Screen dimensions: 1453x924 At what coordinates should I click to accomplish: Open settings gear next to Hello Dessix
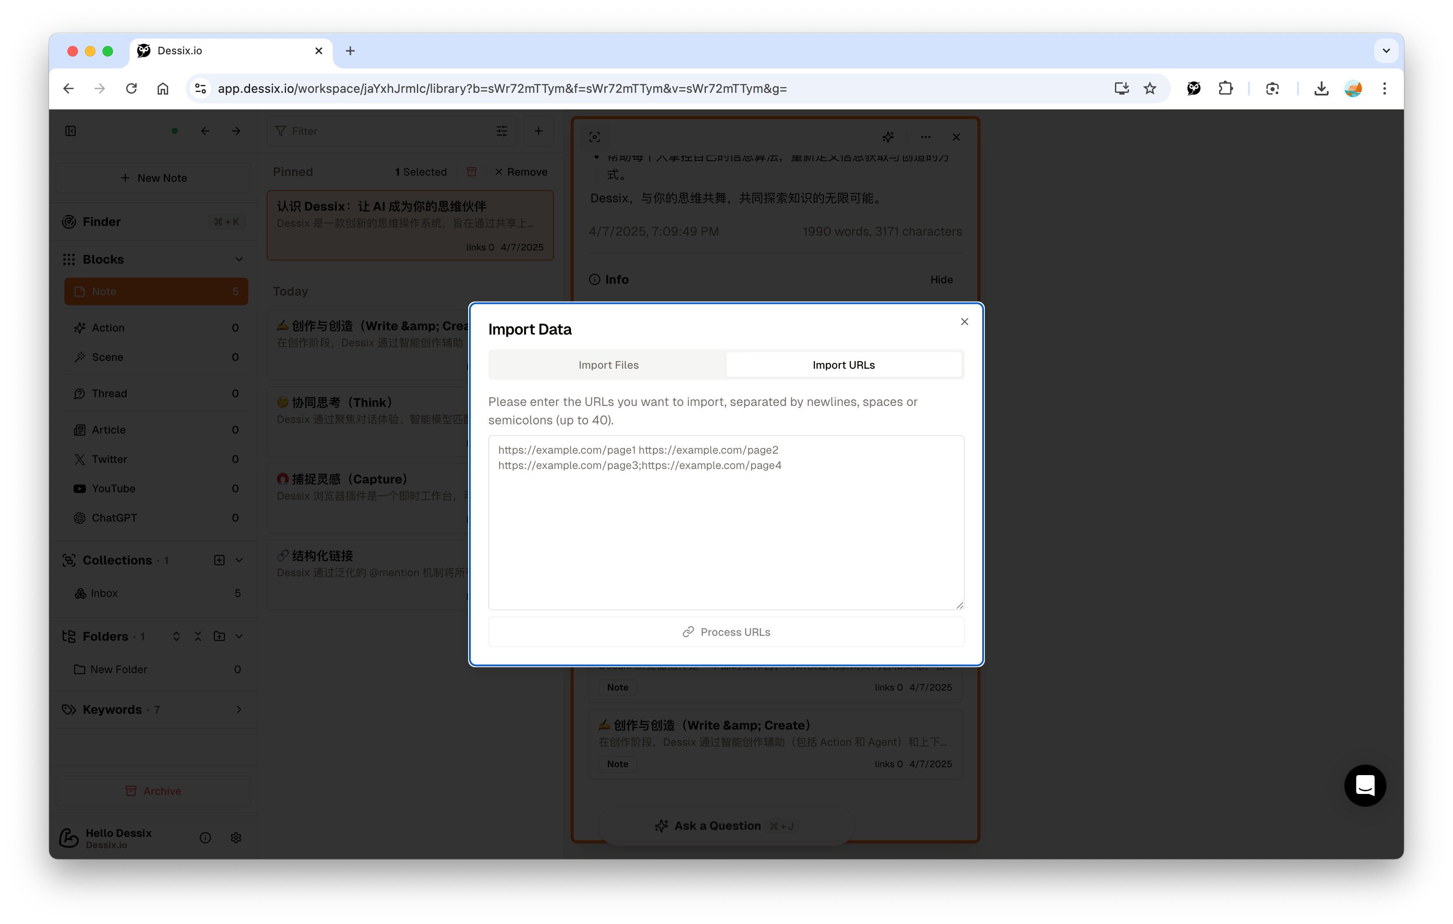point(236,838)
